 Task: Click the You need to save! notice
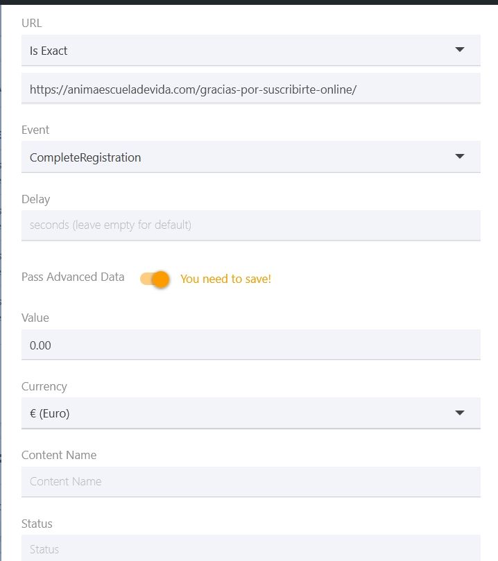tap(225, 279)
